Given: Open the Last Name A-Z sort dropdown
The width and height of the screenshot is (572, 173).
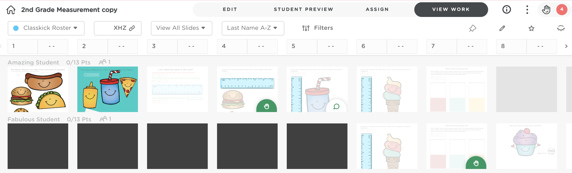Looking at the screenshot, I should [x=253, y=28].
